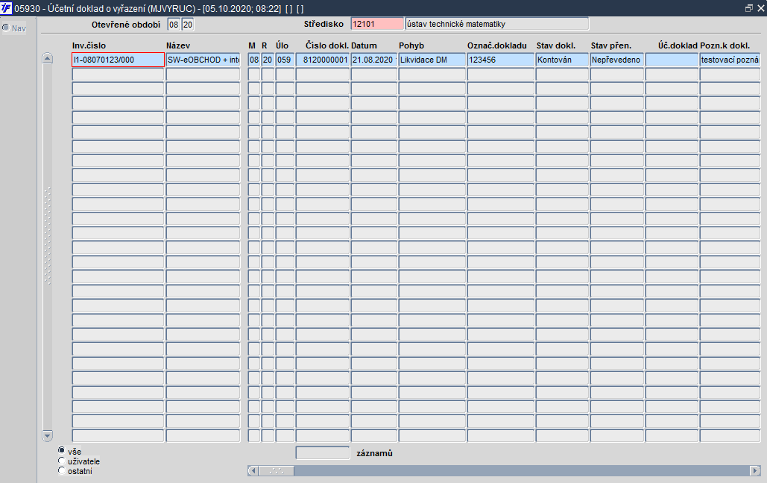The image size is (767, 483).
Task: Click the 'Inv.číslo' column header
Action: point(89,45)
